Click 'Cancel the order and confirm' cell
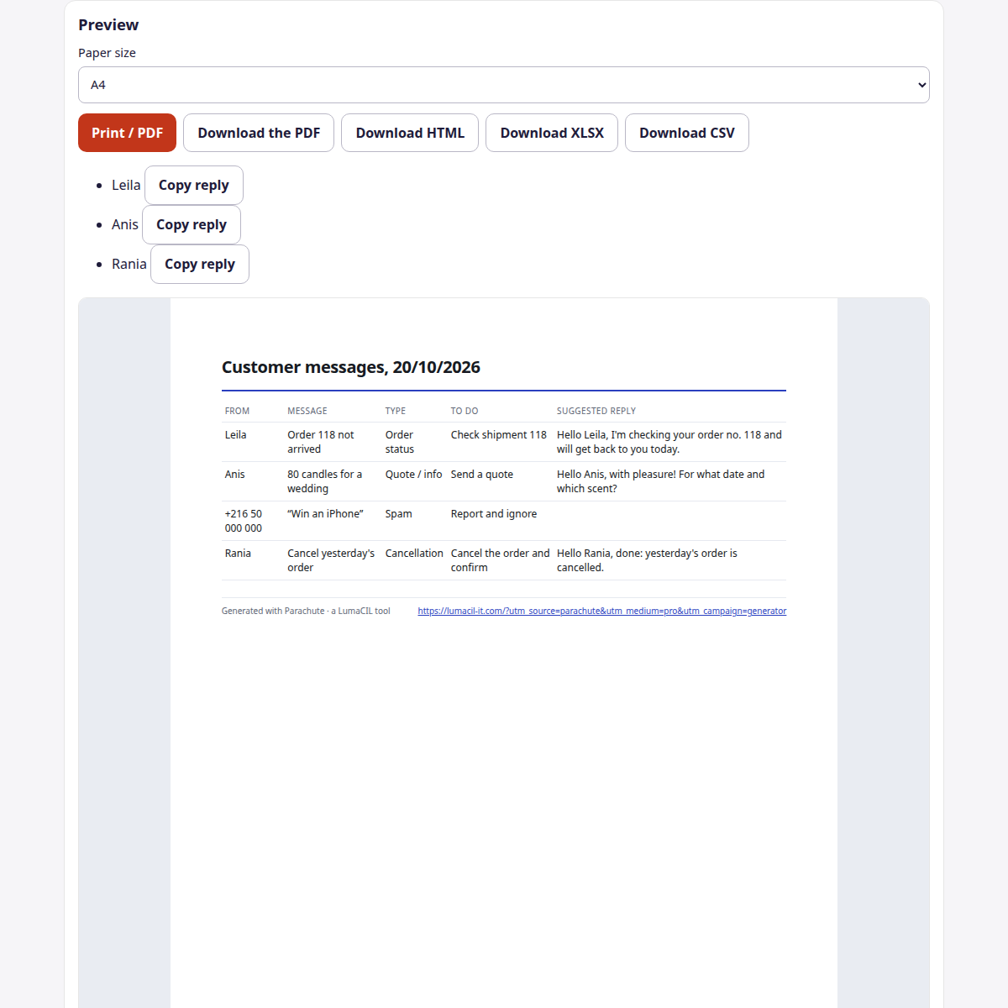The image size is (1008, 1008). pyautogui.click(x=501, y=560)
